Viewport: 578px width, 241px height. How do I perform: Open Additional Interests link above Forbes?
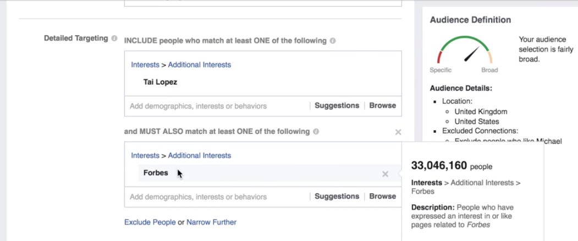tap(200, 156)
